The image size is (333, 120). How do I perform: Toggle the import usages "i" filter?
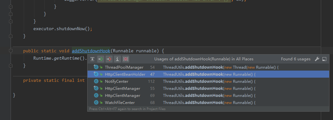117,59
